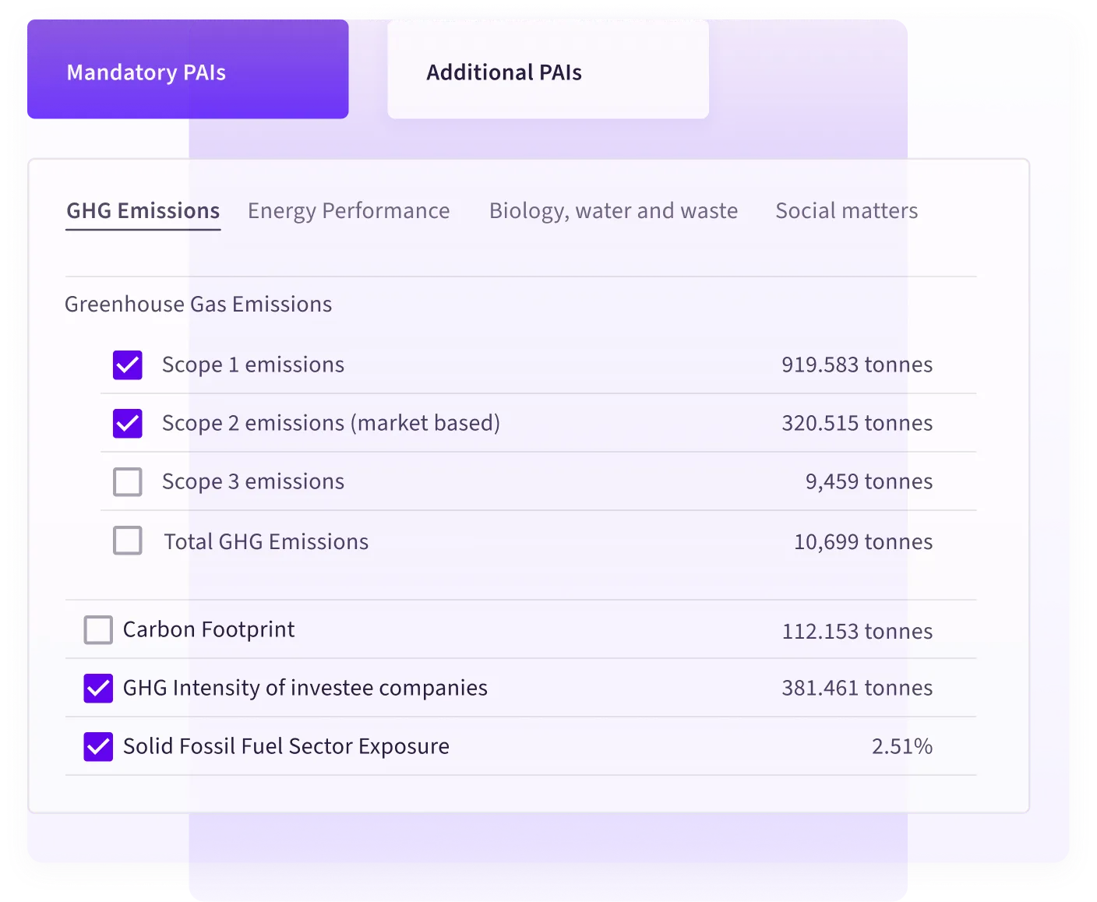This screenshot has width=1097, height=902.
Task: Uncheck the Scope 1 emissions checkbox
Action: click(x=127, y=365)
